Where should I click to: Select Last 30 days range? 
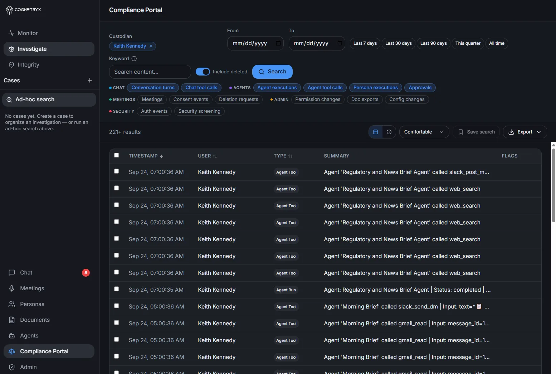399,43
